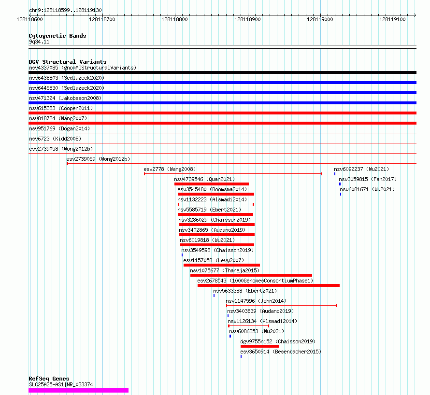Click esv2739059 (Wong2012b) label
Screen dimensions: 430x395
coord(98,159)
